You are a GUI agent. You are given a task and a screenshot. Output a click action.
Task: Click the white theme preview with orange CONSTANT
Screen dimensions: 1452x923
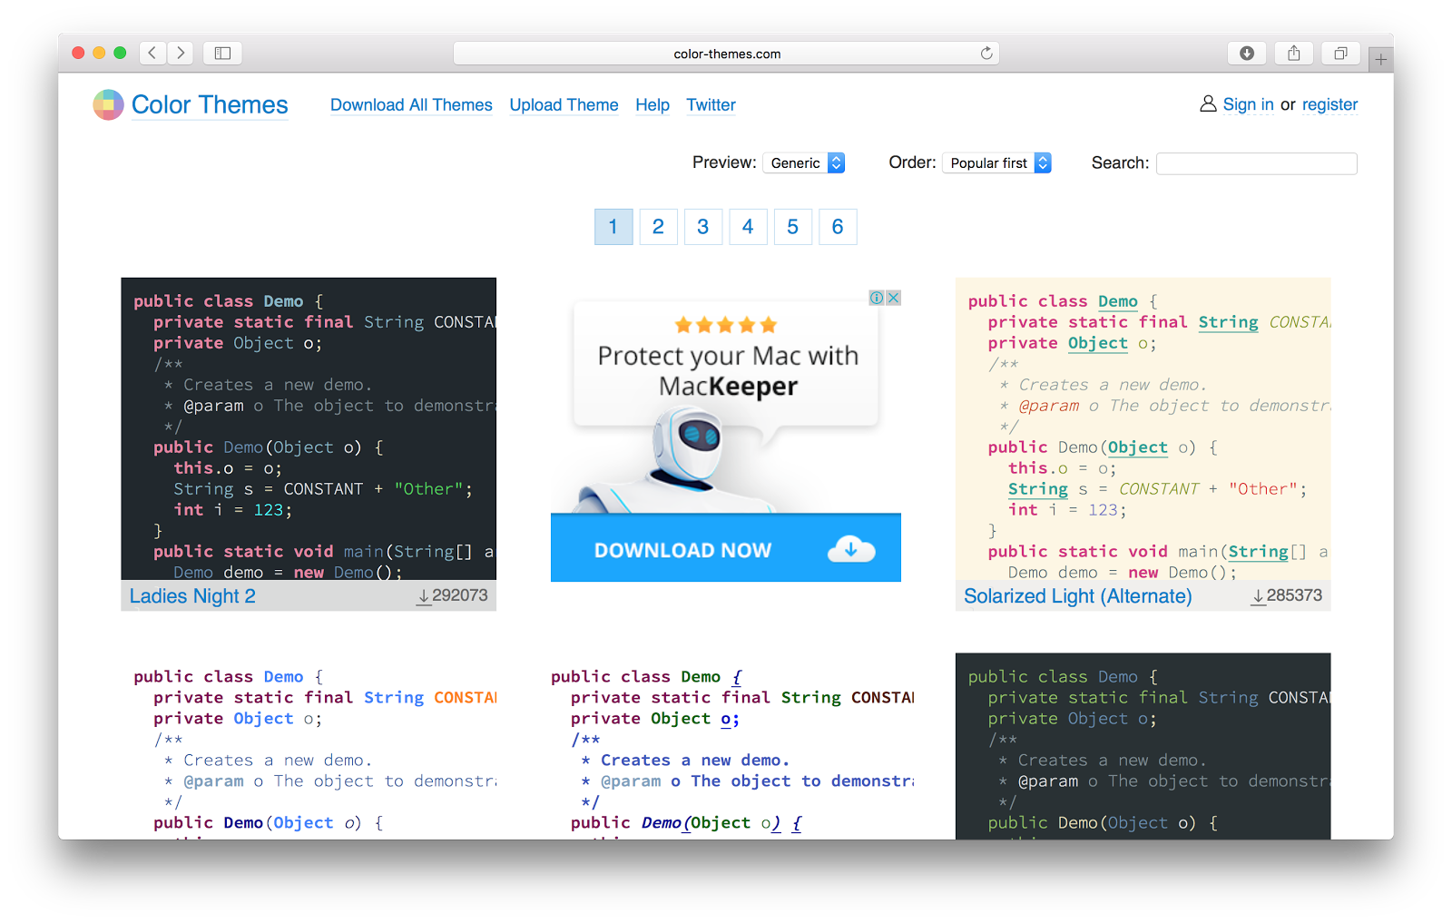309,746
